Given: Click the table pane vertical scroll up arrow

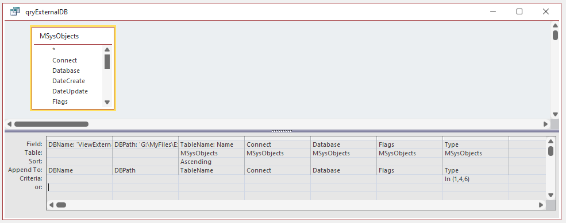Looking at the screenshot, I should click(555, 25).
